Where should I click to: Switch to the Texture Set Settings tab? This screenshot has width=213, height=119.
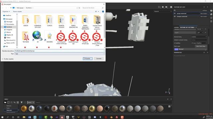pos(187,27)
